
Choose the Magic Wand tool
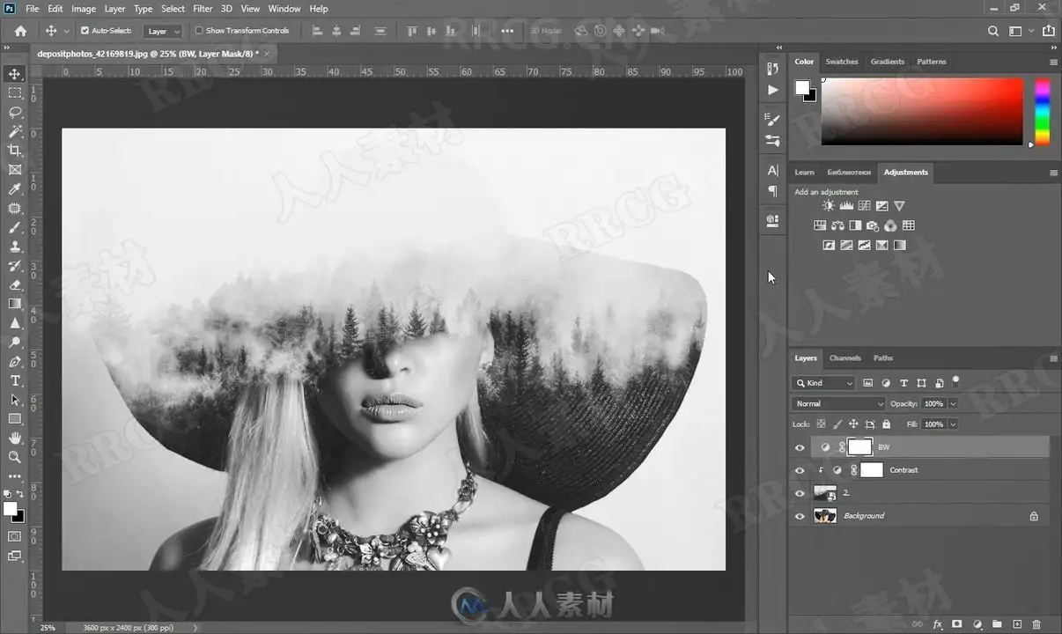[x=15, y=131]
